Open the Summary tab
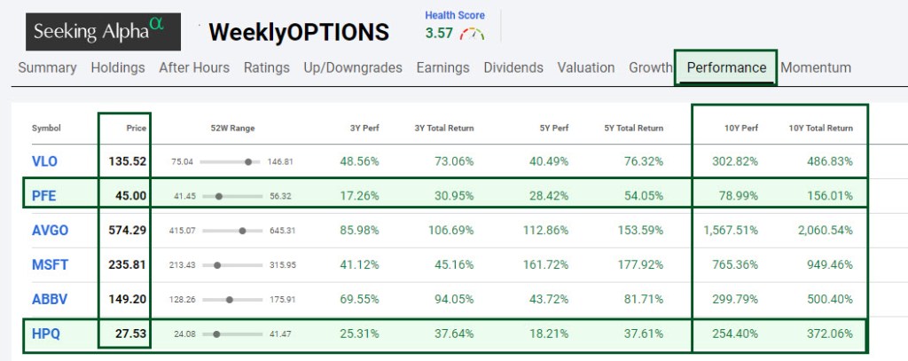 pos(47,67)
